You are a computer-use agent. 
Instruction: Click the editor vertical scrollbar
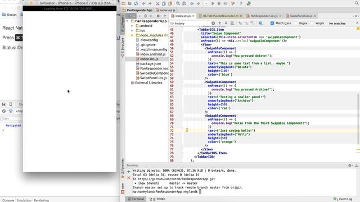358,118
